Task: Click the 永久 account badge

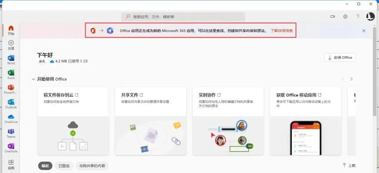Action: 42,62
